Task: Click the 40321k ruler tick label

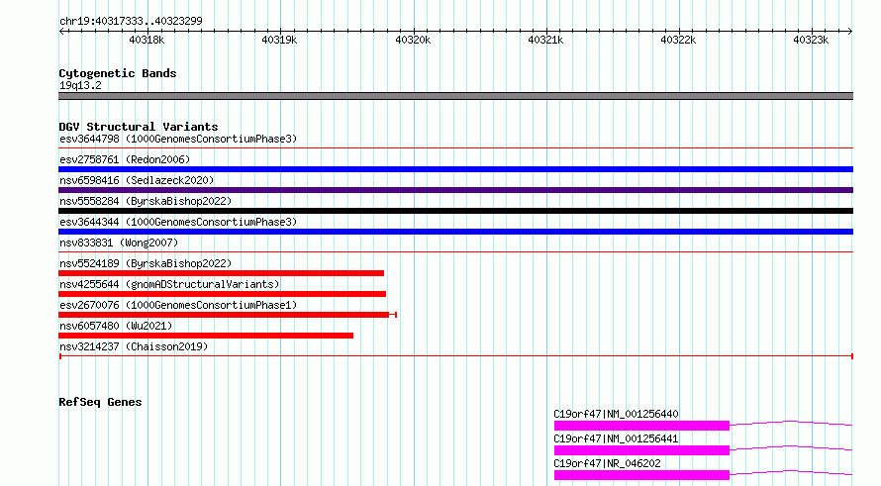Action: [x=545, y=40]
